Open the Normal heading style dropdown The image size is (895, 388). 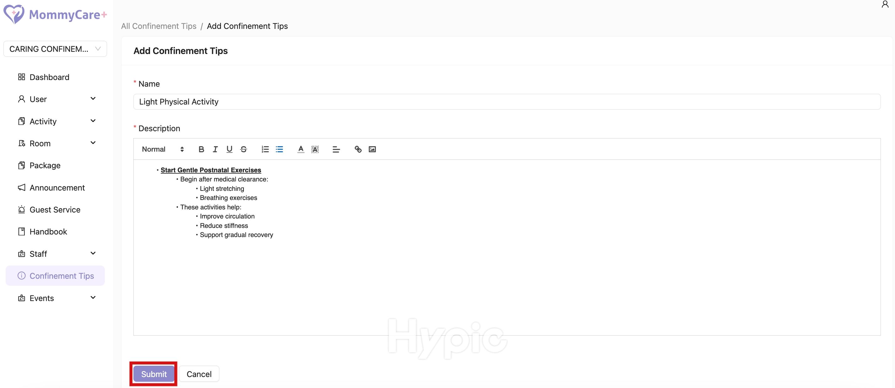(x=163, y=149)
